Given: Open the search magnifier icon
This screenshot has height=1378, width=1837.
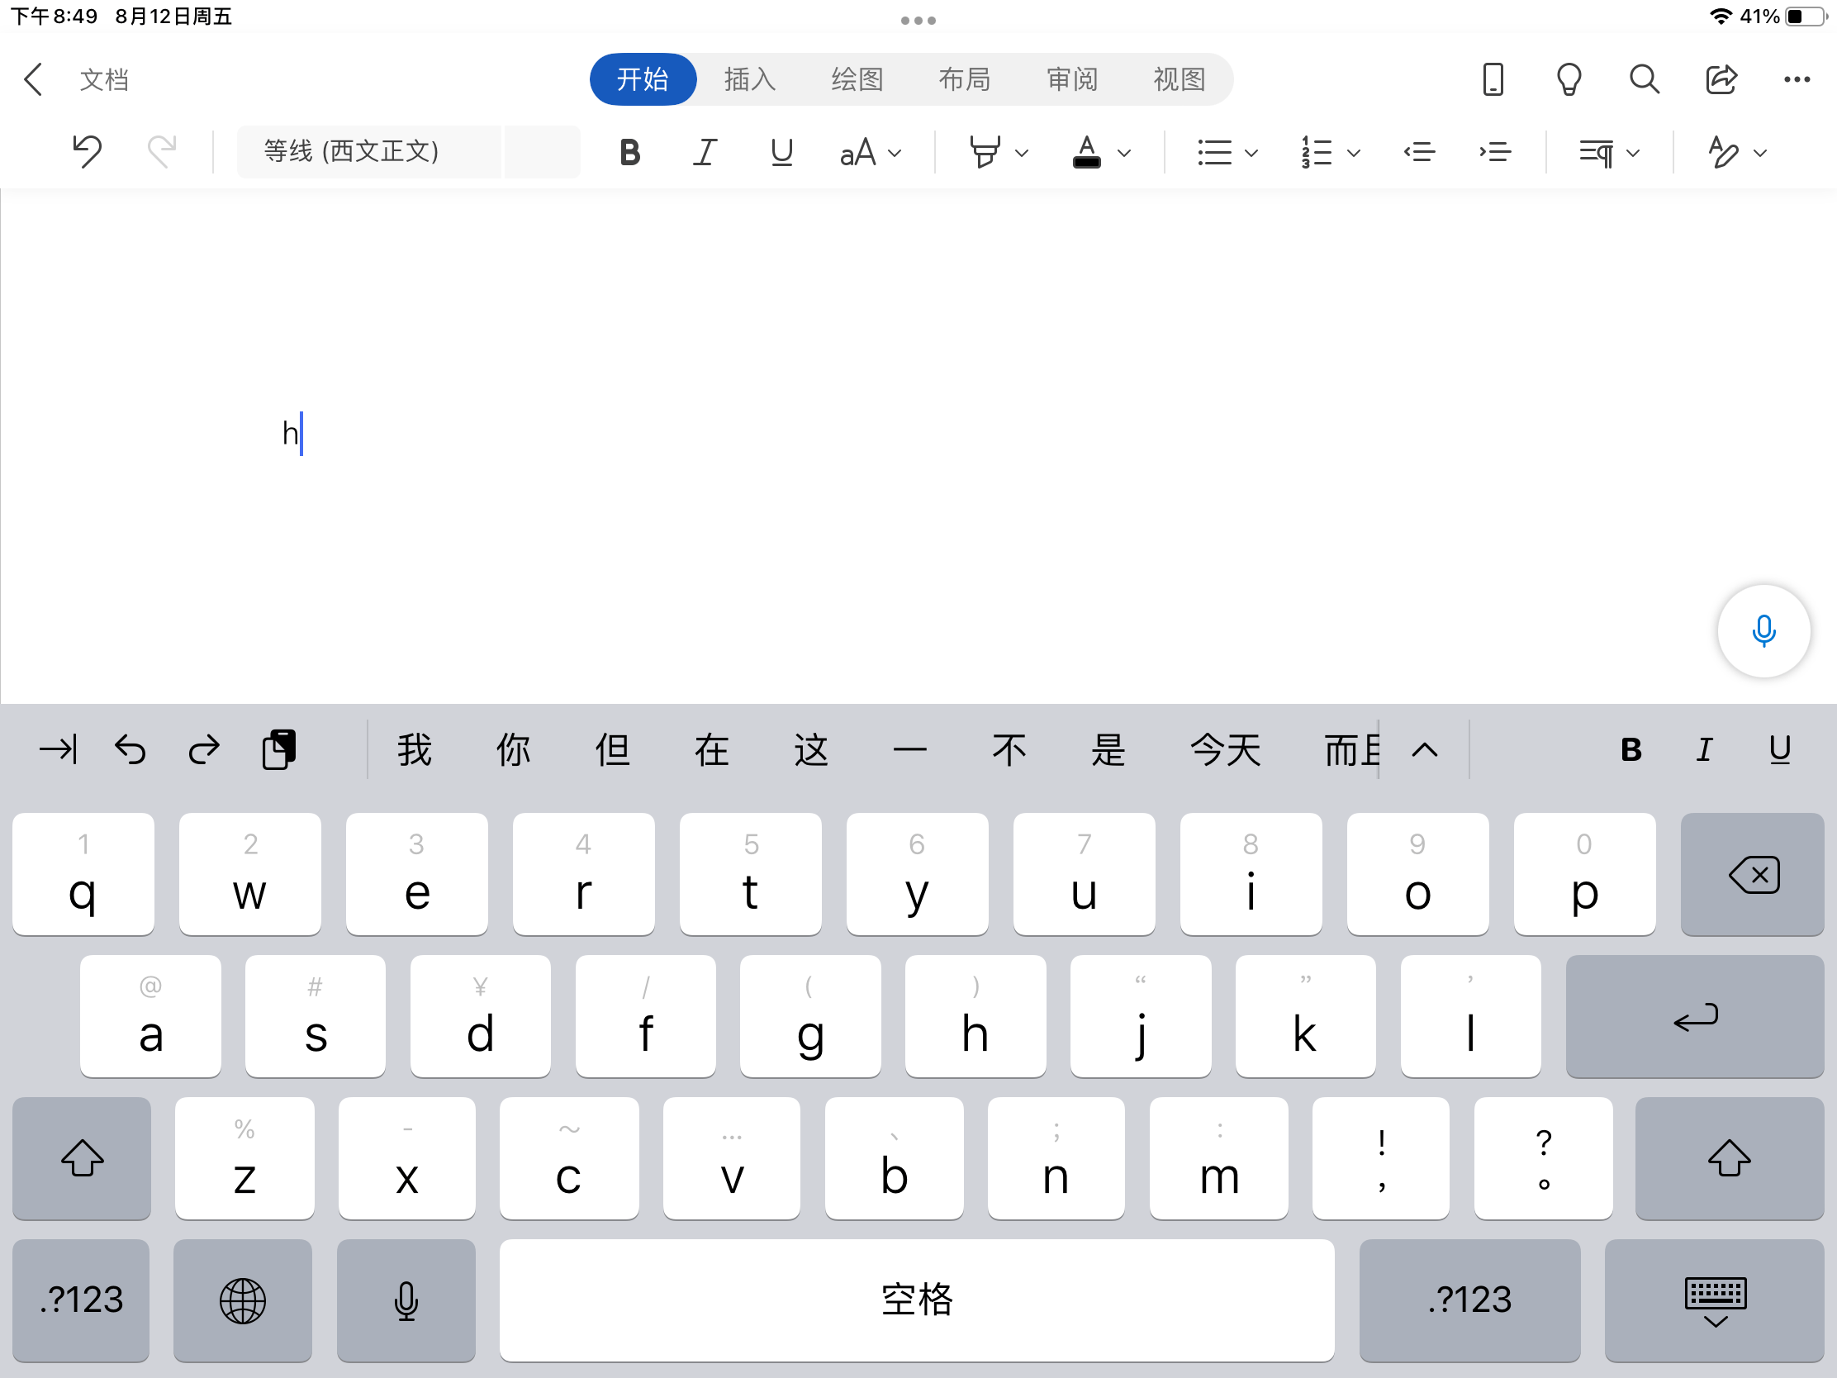Looking at the screenshot, I should 1644,80.
